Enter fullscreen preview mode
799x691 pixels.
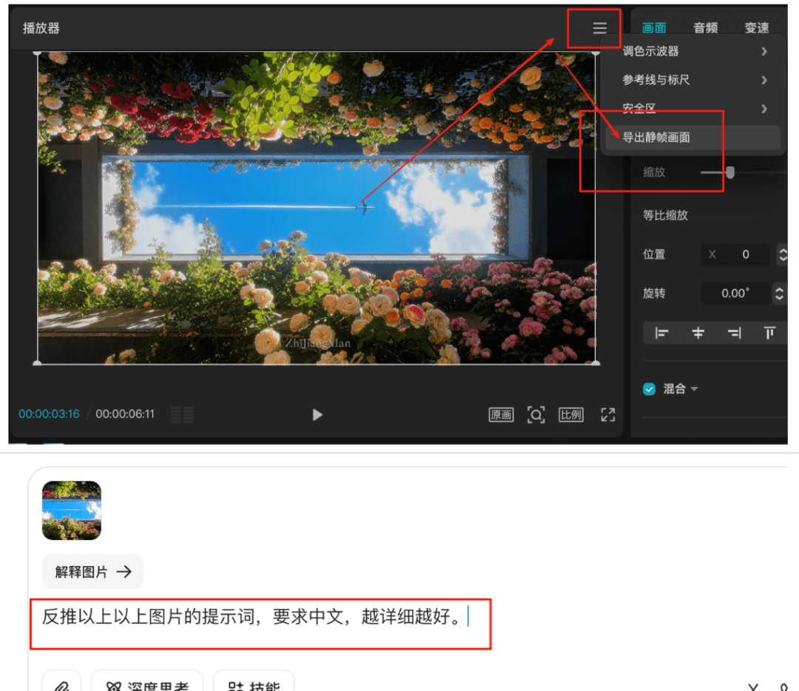(x=608, y=414)
